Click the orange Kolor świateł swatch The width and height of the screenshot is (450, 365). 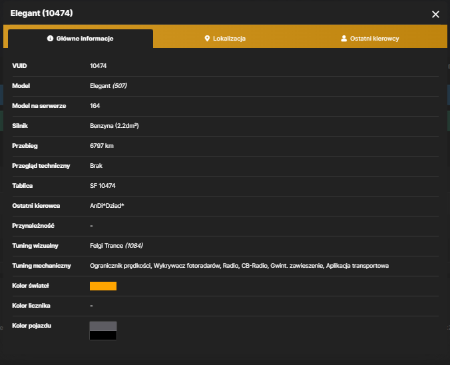pyautogui.click(x=103, y=286)
